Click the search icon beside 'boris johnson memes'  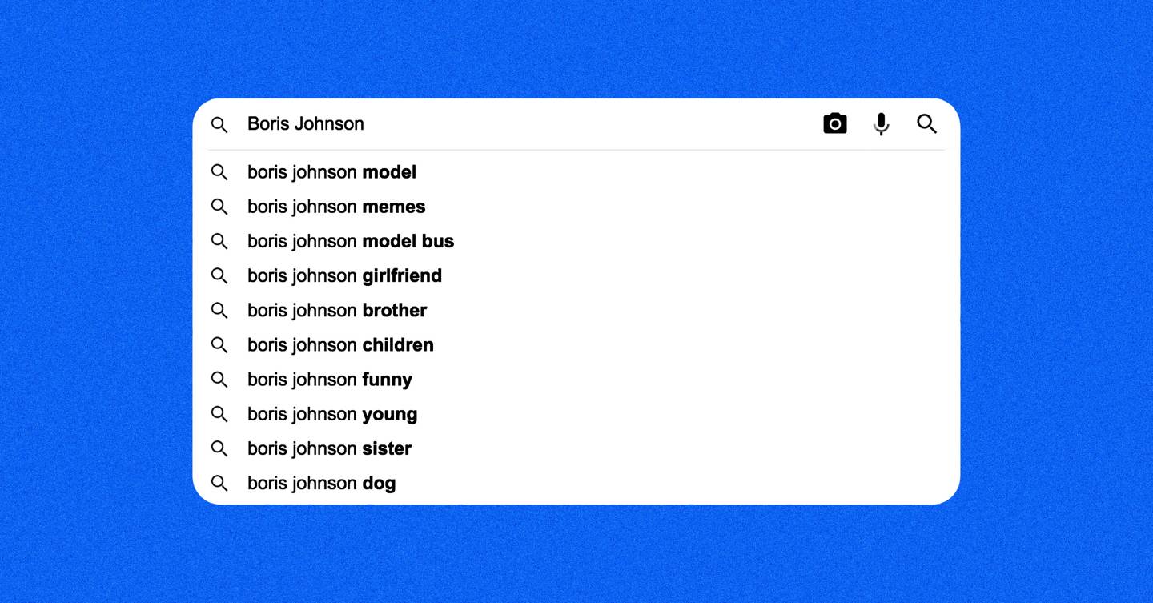point(219,207)
